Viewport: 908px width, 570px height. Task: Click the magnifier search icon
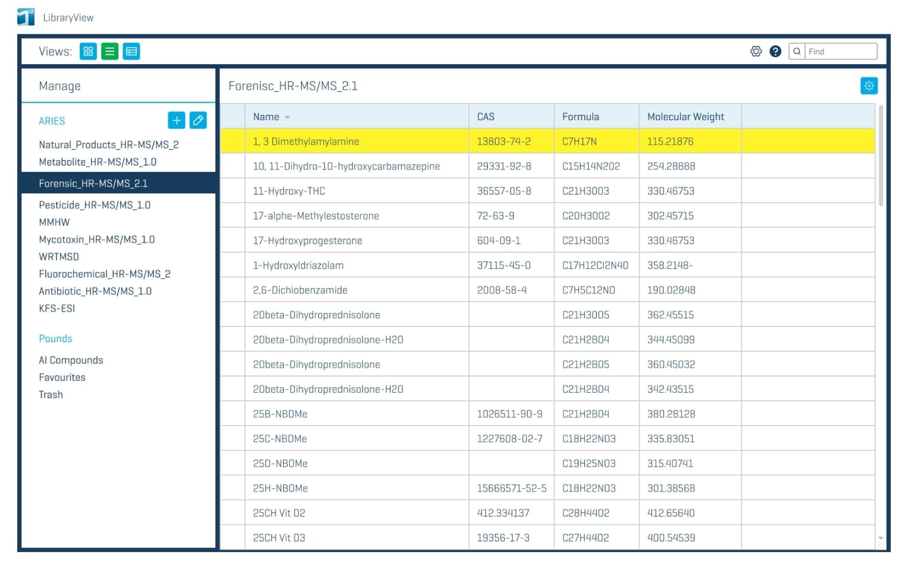pos(797,51)
